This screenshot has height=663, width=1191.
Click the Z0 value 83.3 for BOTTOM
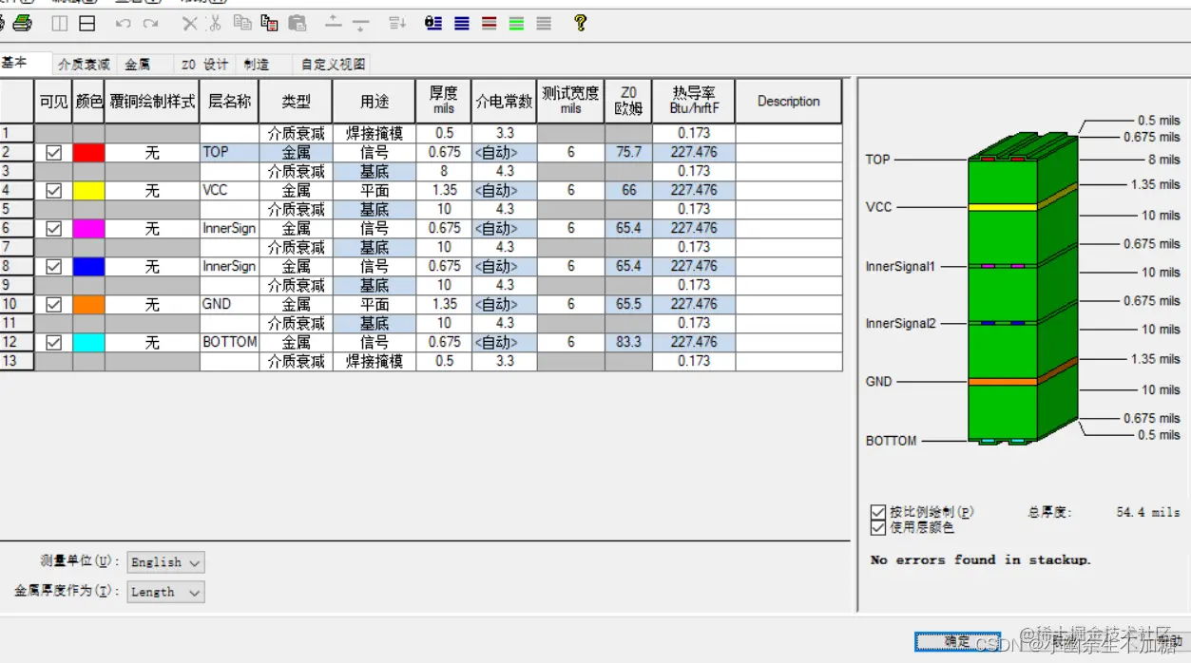(x=627, y=342)
